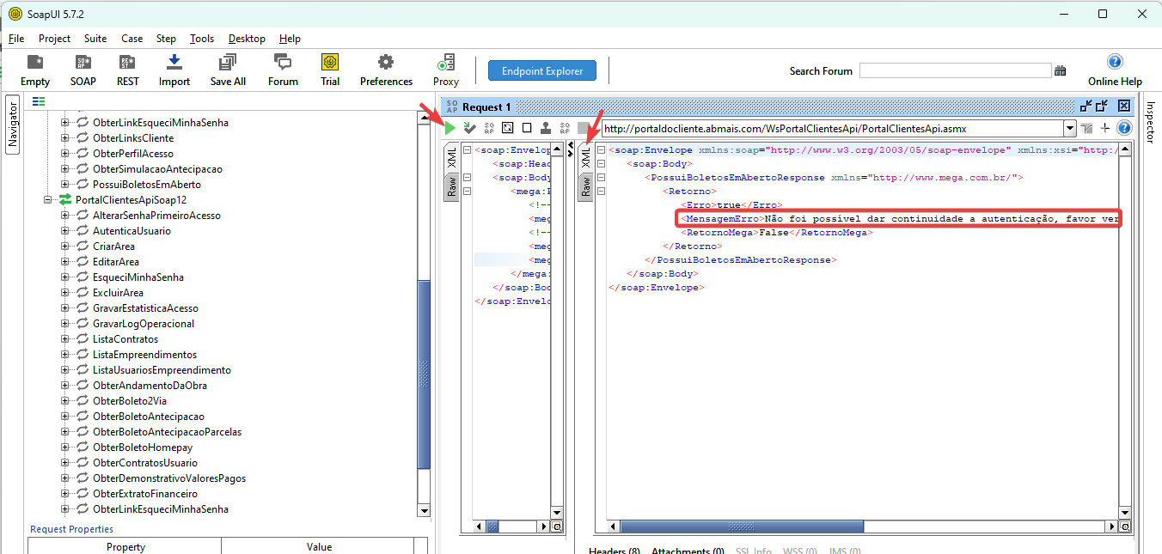
Task: Open the File menu
Action: coord(16,39)
